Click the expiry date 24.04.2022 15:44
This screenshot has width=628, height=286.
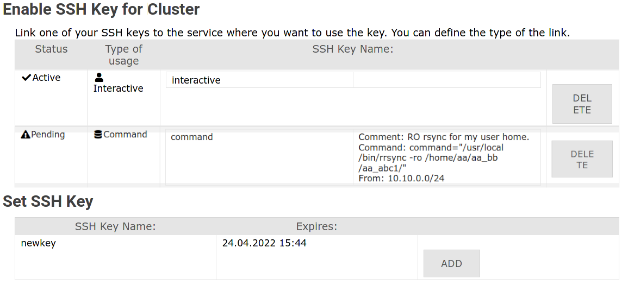(264, 243)
